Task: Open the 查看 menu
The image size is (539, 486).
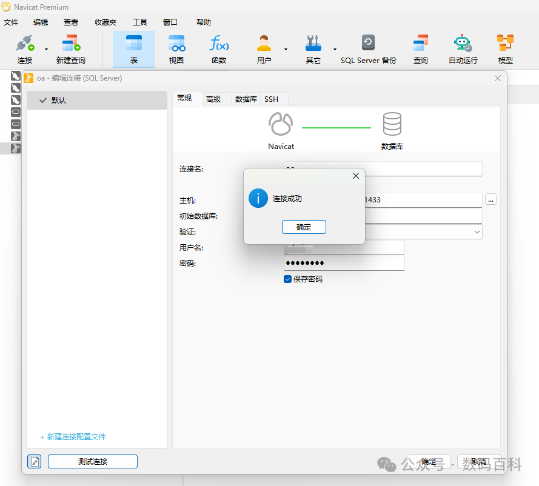Action: [x=71, y=22]
